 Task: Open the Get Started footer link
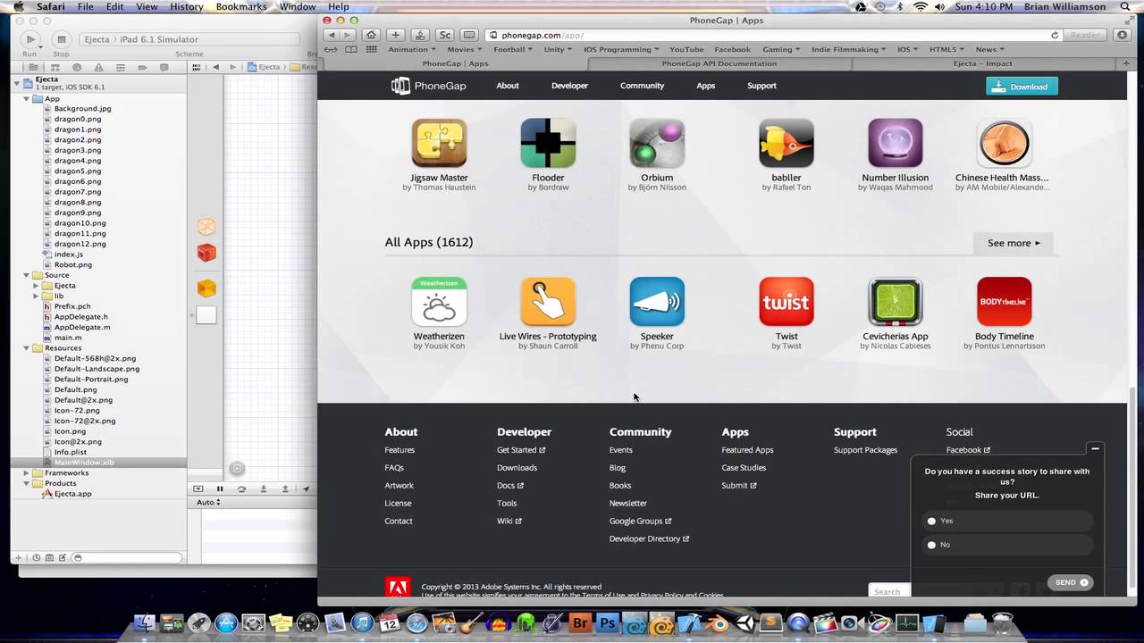coord(521,450)
